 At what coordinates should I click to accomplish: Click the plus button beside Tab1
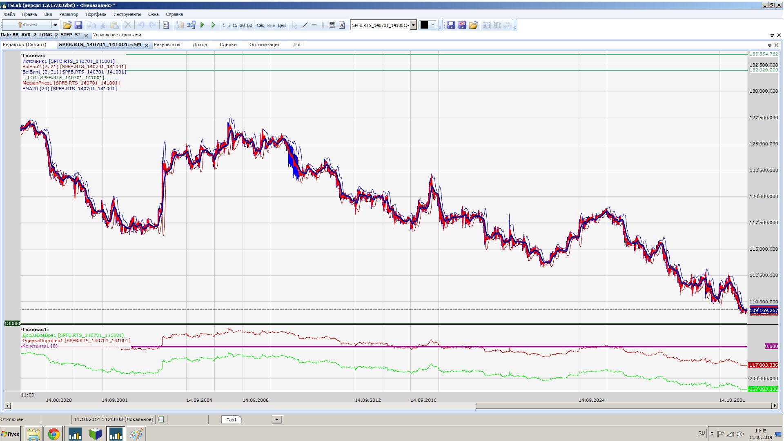[276, 419]
